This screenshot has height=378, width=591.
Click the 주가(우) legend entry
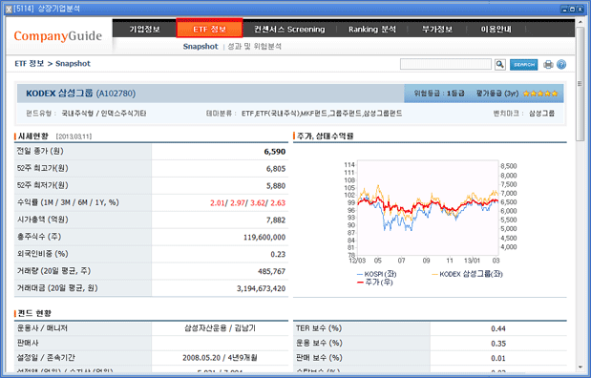click(x=374, y=282)
